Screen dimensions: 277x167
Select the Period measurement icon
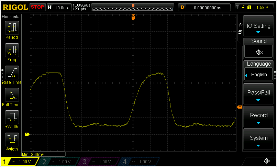12,27
